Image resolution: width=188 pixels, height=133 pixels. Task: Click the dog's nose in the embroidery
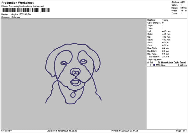pos(75,72)
